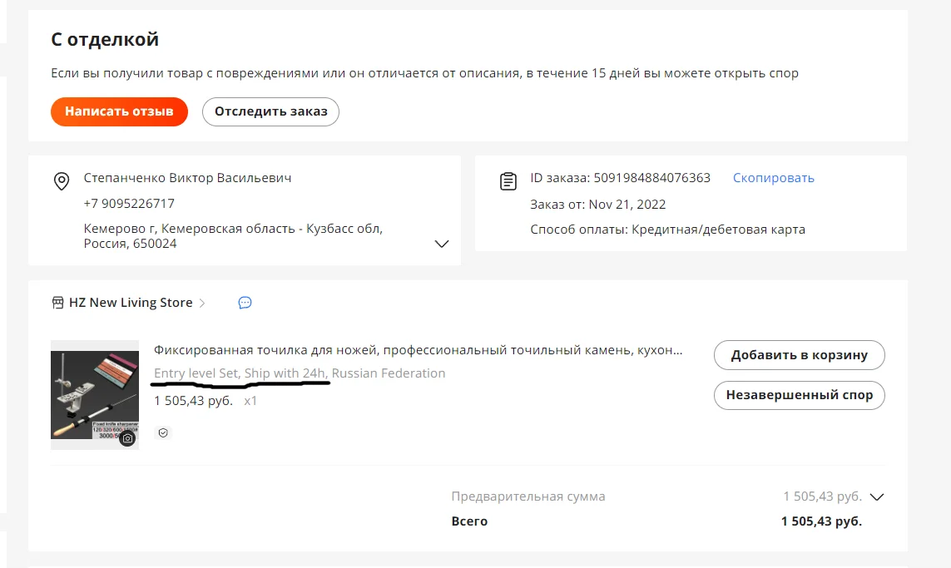Screen dimensions: 951x568
Task: Click Добавить в корзину button
Action: point(799,355)
